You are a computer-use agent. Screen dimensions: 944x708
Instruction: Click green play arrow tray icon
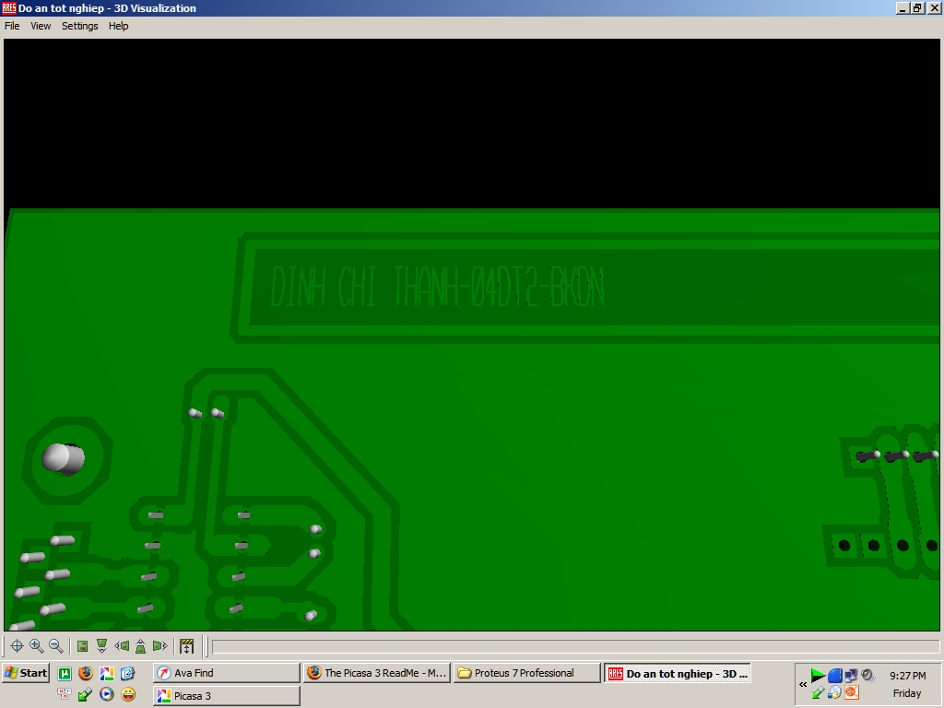click(x=818, y=676)
